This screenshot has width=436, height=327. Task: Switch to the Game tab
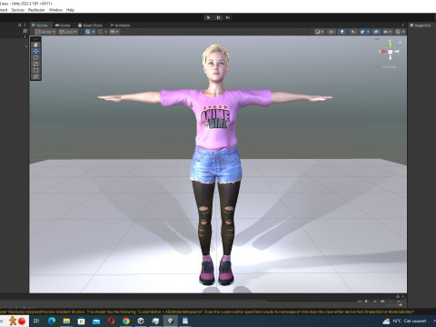coord(63,25)
